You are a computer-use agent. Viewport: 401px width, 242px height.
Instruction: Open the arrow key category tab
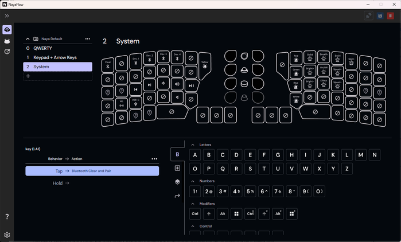click(177, 196)
